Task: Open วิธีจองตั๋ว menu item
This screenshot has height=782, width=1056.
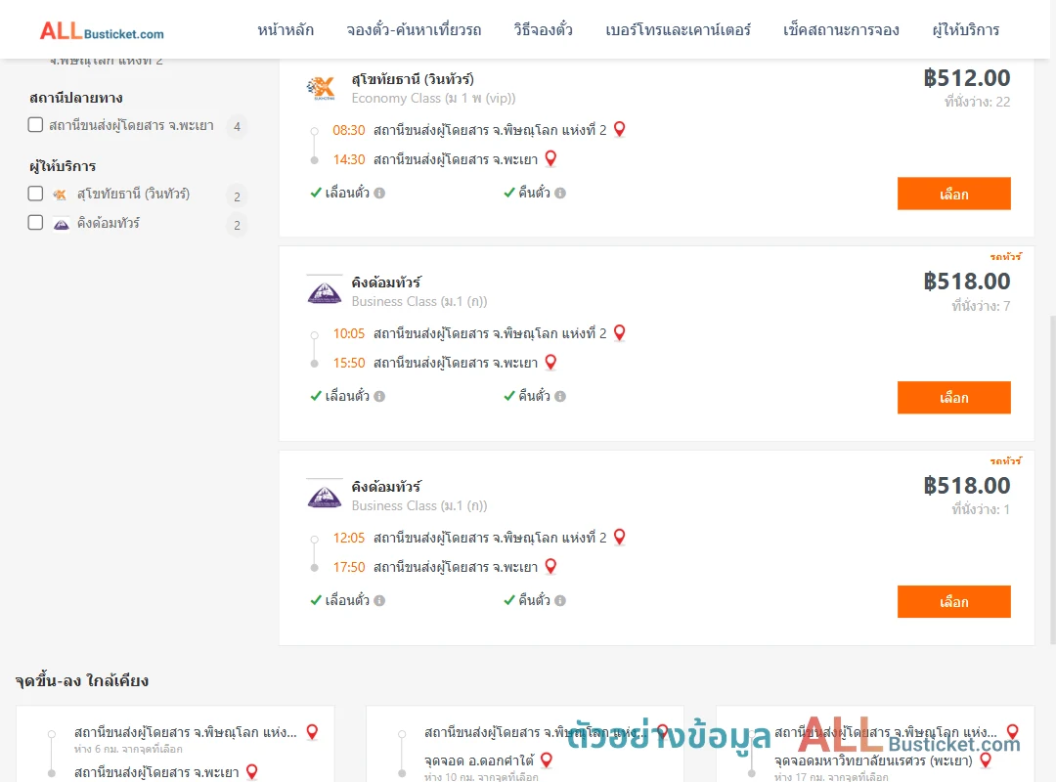Action: tap(543, 30)
